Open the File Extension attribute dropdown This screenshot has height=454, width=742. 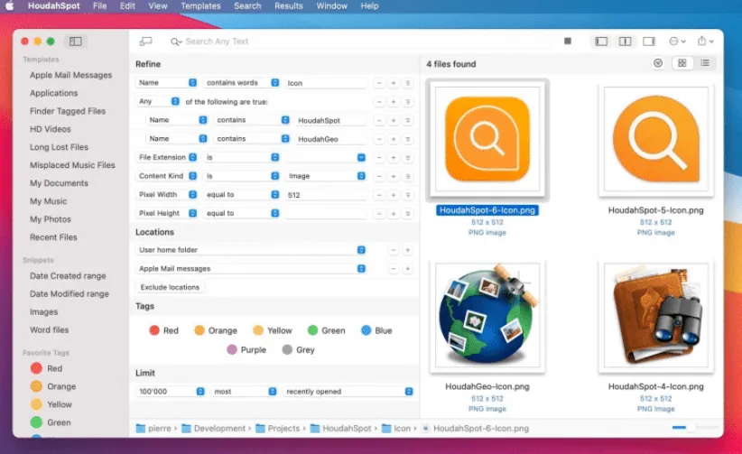click(167, 157)
